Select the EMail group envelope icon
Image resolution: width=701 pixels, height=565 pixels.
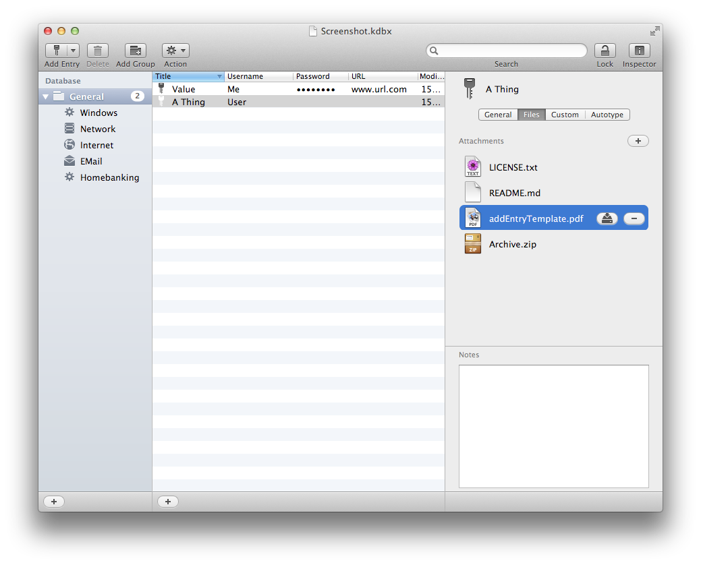tap(69, 161)
